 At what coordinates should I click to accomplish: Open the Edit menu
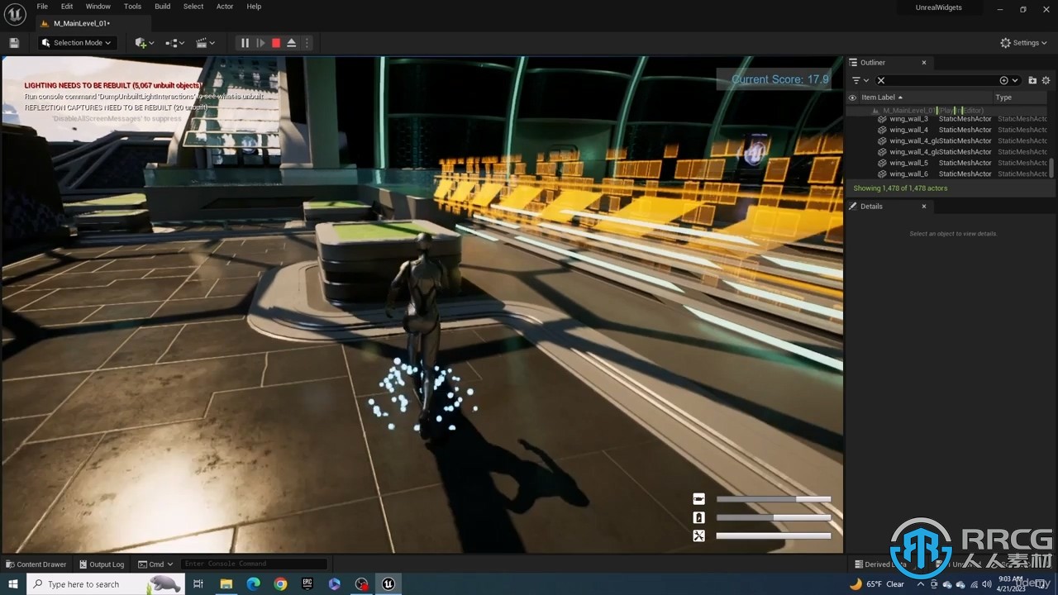coord(67,7)
